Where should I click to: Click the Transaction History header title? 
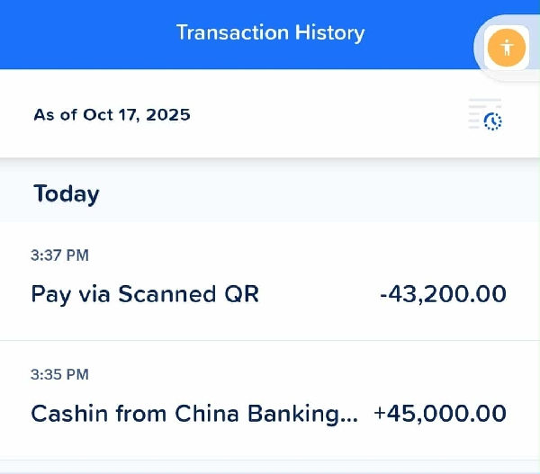click(270, 33)
